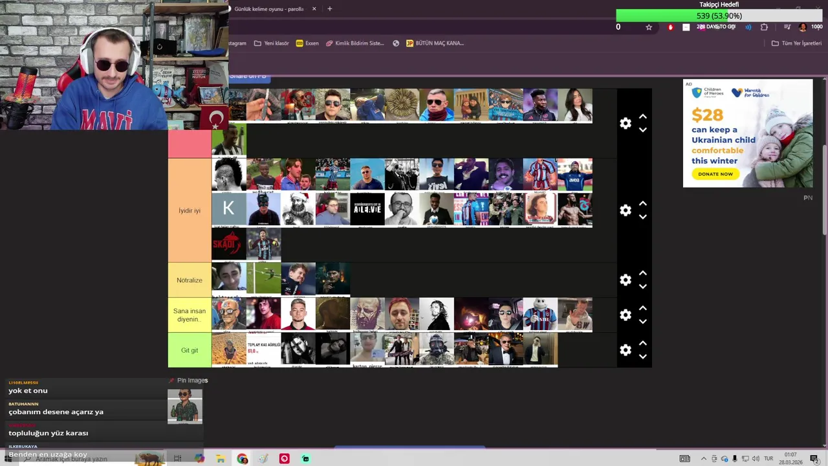Select the gas mask soldier thumbnail
828x466 pixels.
[437, 349]
